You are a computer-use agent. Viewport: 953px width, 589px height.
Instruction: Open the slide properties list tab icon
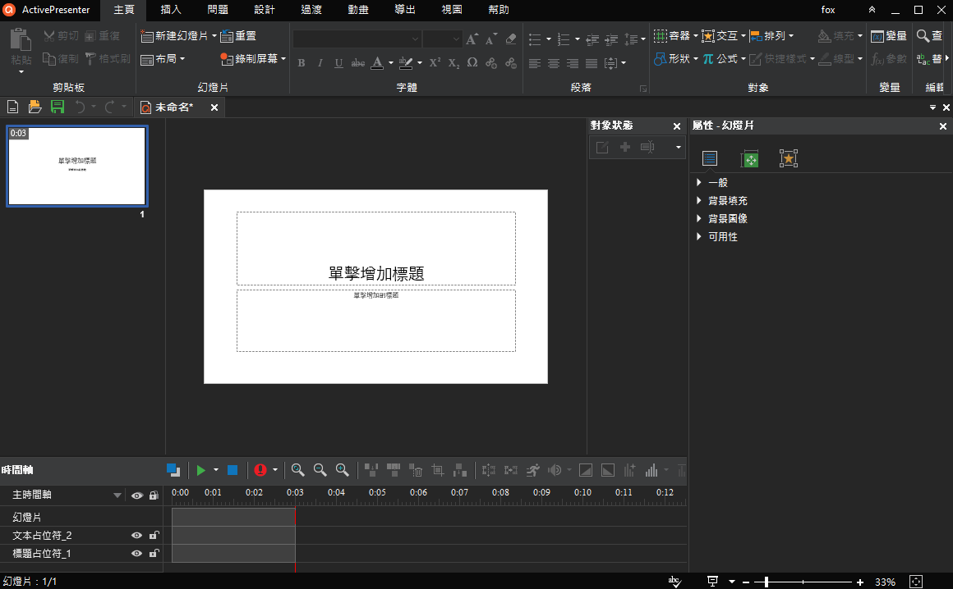pyautogui.click(x=710, y=158)
